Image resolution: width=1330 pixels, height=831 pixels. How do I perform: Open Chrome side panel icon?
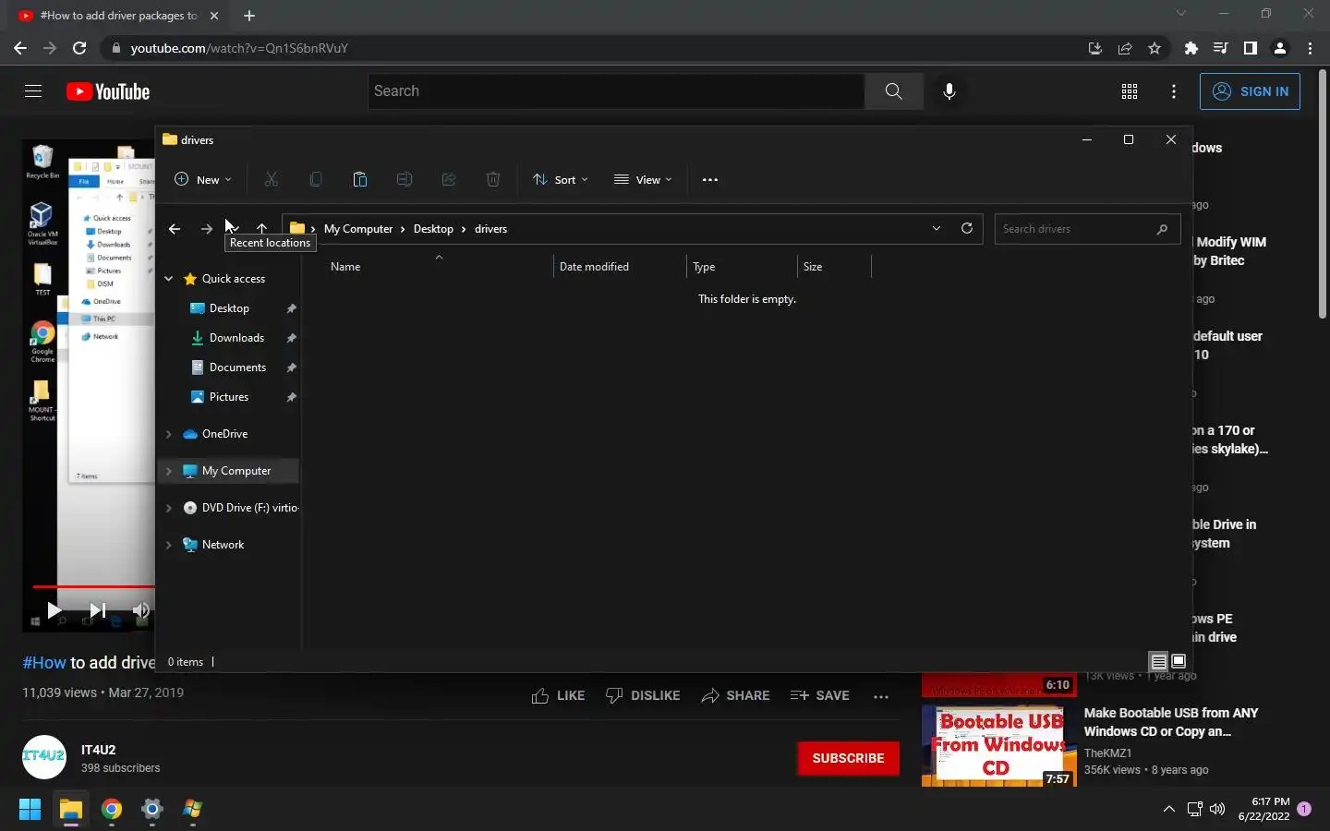coord(1251,48)
